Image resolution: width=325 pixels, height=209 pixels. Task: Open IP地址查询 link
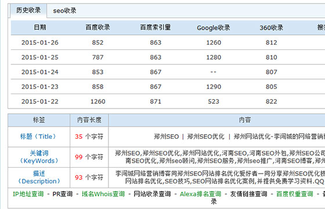(28, 194)
